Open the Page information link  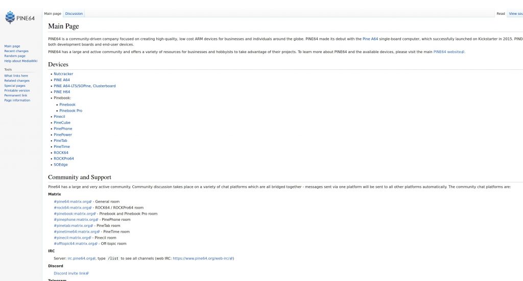coord(17,100)
